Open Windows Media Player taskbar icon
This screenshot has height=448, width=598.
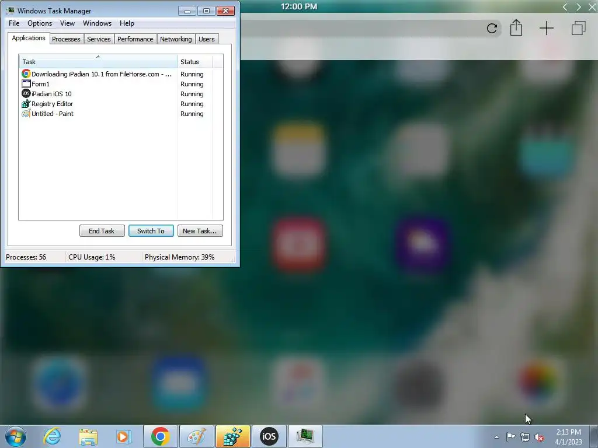tap(124, 436)
